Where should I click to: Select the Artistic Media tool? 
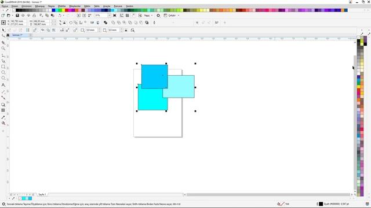(3, 61)
